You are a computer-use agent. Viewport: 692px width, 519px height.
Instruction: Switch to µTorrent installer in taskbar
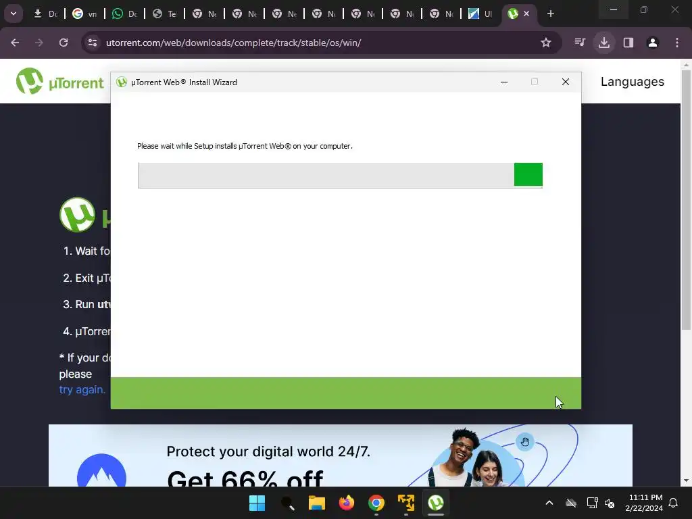(436, 503)
